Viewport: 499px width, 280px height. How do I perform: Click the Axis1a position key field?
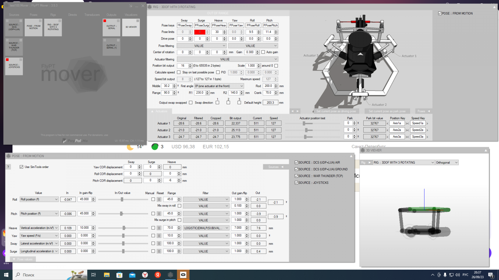397,123
